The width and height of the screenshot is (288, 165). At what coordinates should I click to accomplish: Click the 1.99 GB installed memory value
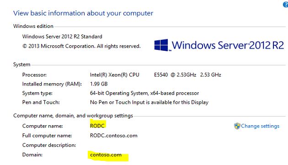pos(99,84)
